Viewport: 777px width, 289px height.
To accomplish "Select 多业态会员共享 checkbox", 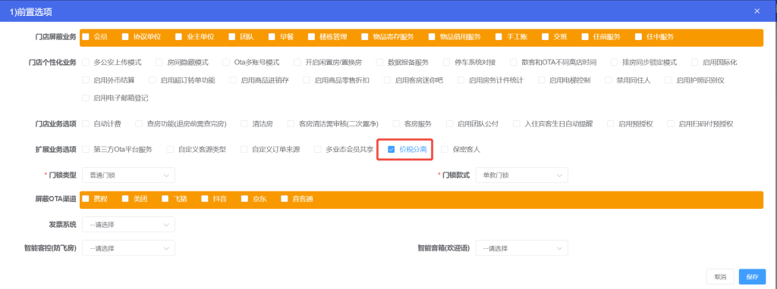I will (318, 149).
